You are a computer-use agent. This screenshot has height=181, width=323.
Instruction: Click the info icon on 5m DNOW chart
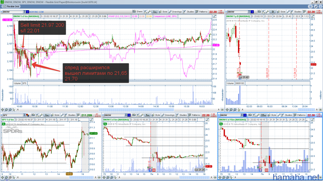(x=105, y=124)
